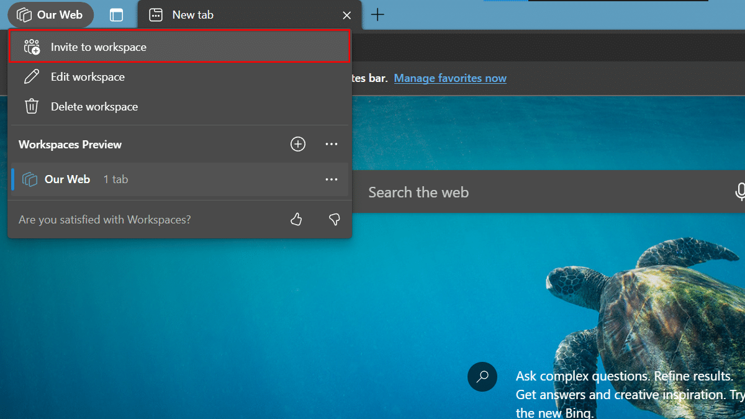Click the invite people icon

coord(32,47)
